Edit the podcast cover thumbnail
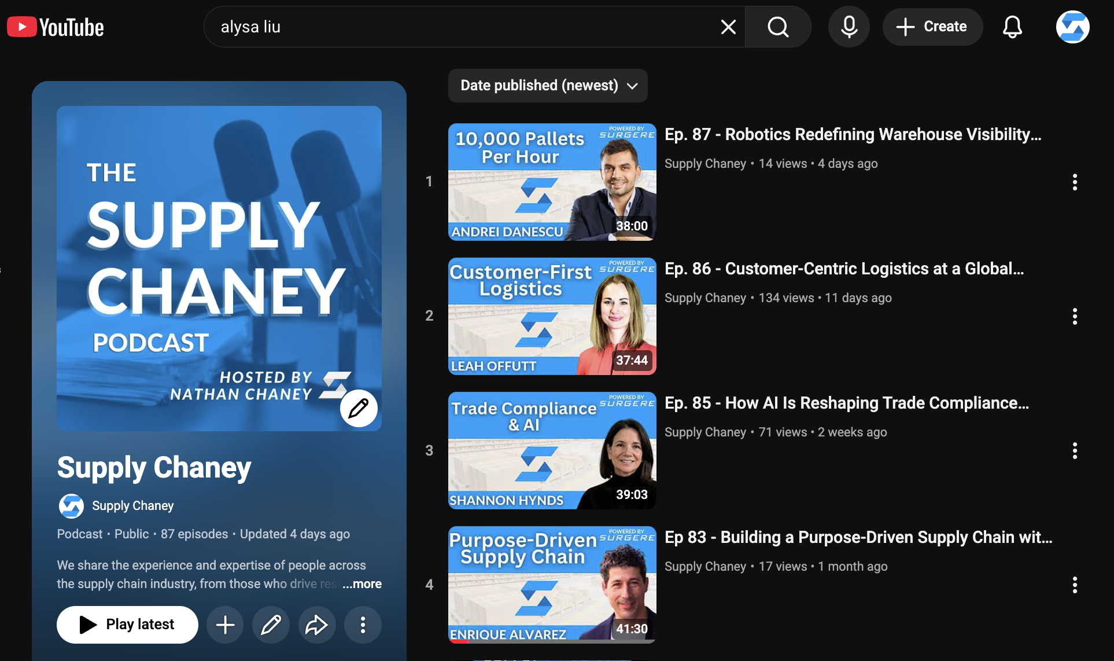 pyautogui.click(x=359, y=408)
